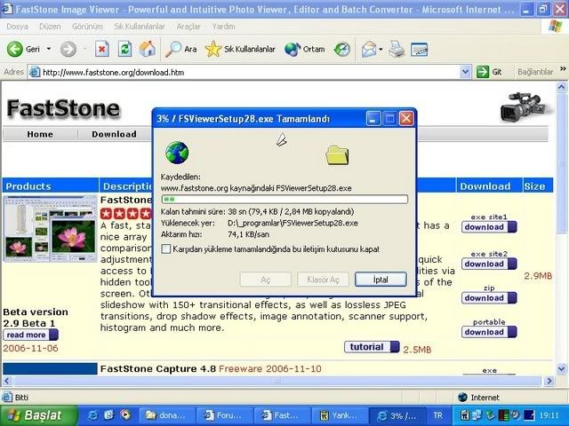Click the horizontal scrollbar right arrow
The image size is (569, 426).
pos(549,381)
